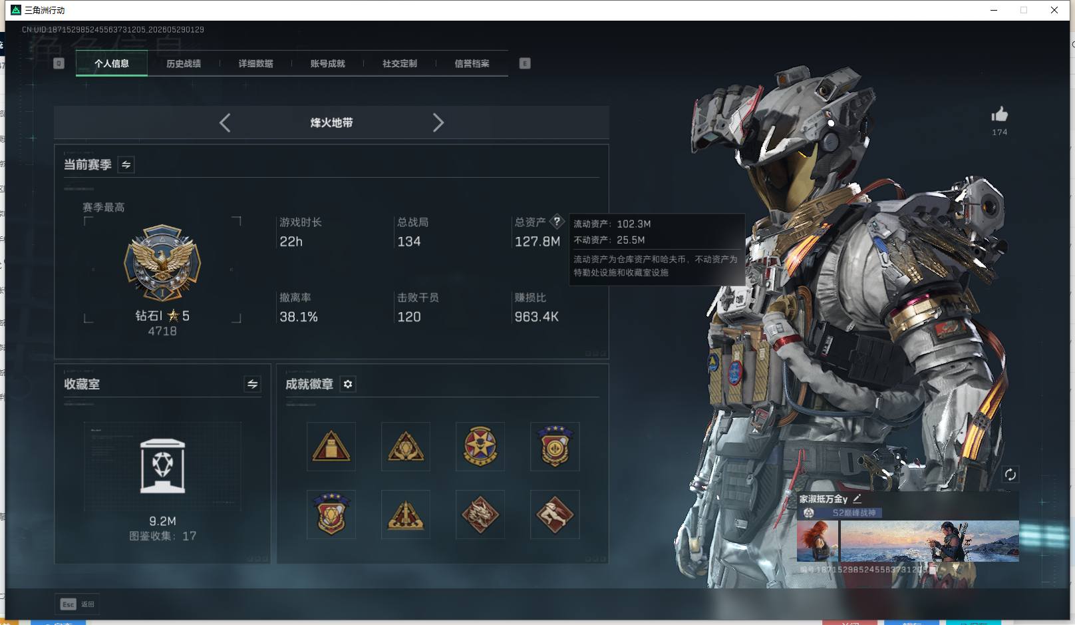Click the 三角洲行动 app icon in title bar

pyautogui.click(x=16, y=10)
